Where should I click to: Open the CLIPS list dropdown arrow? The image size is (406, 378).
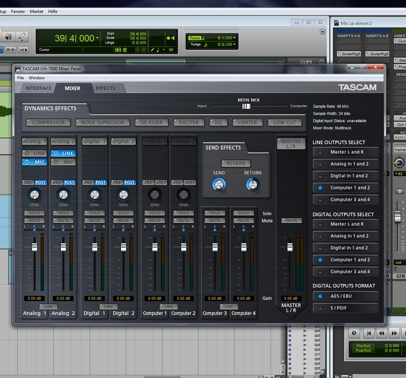tap(321, 62)
